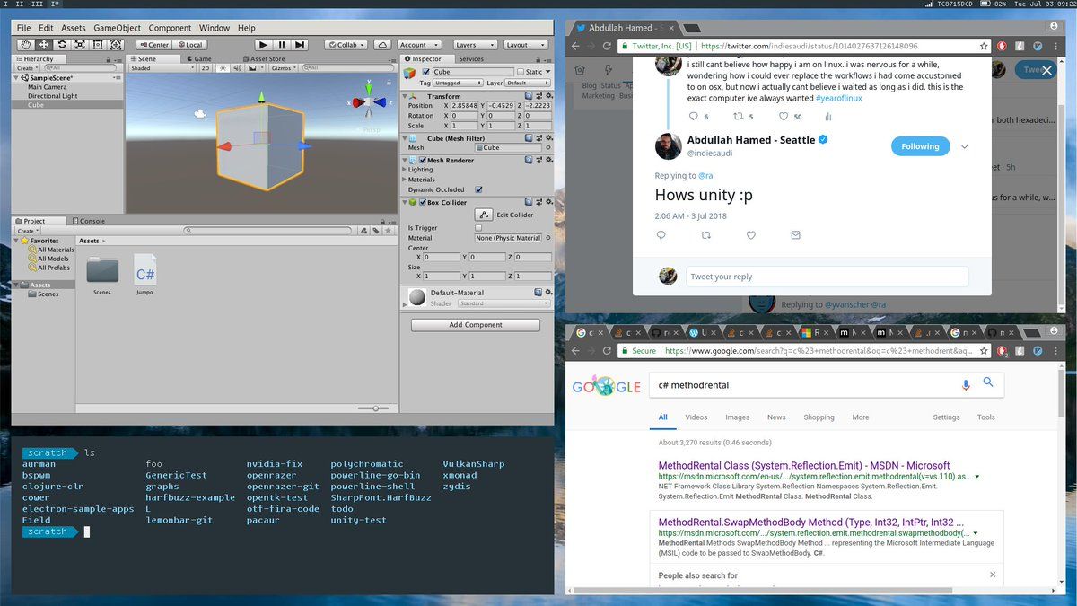1077x606 pixels.
Task: Like the 'Hows unity :p' tweet
Action: click(x=751, y=235)
